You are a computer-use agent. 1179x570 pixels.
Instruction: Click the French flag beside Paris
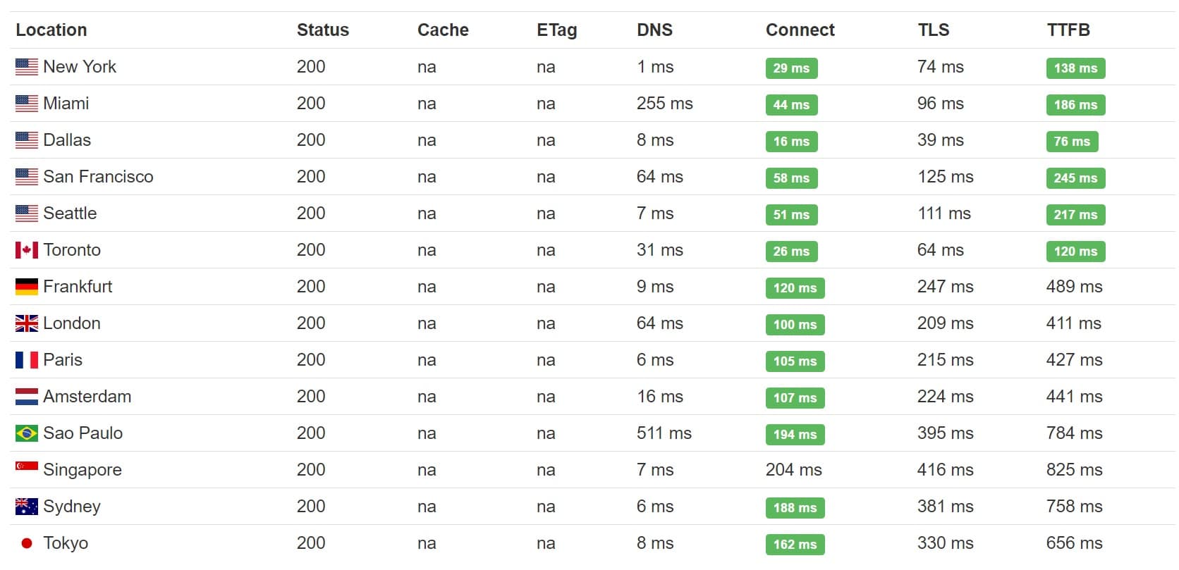tap(27, 360)
